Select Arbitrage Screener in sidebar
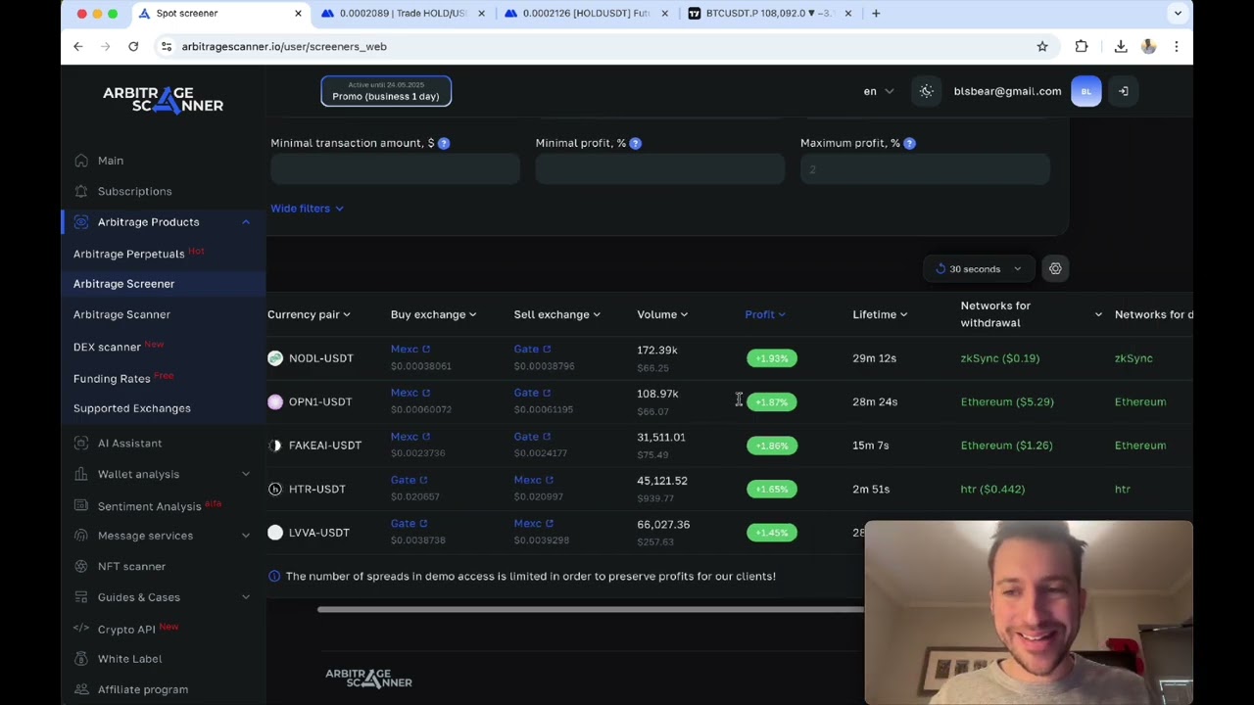 pos(123,284)
